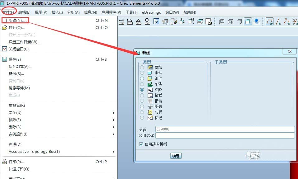Image resolution: width=298 pixels, height=179 pixels.
Task: Select the 零件 (Part) type radio button
Action: (x=142, y=73)
